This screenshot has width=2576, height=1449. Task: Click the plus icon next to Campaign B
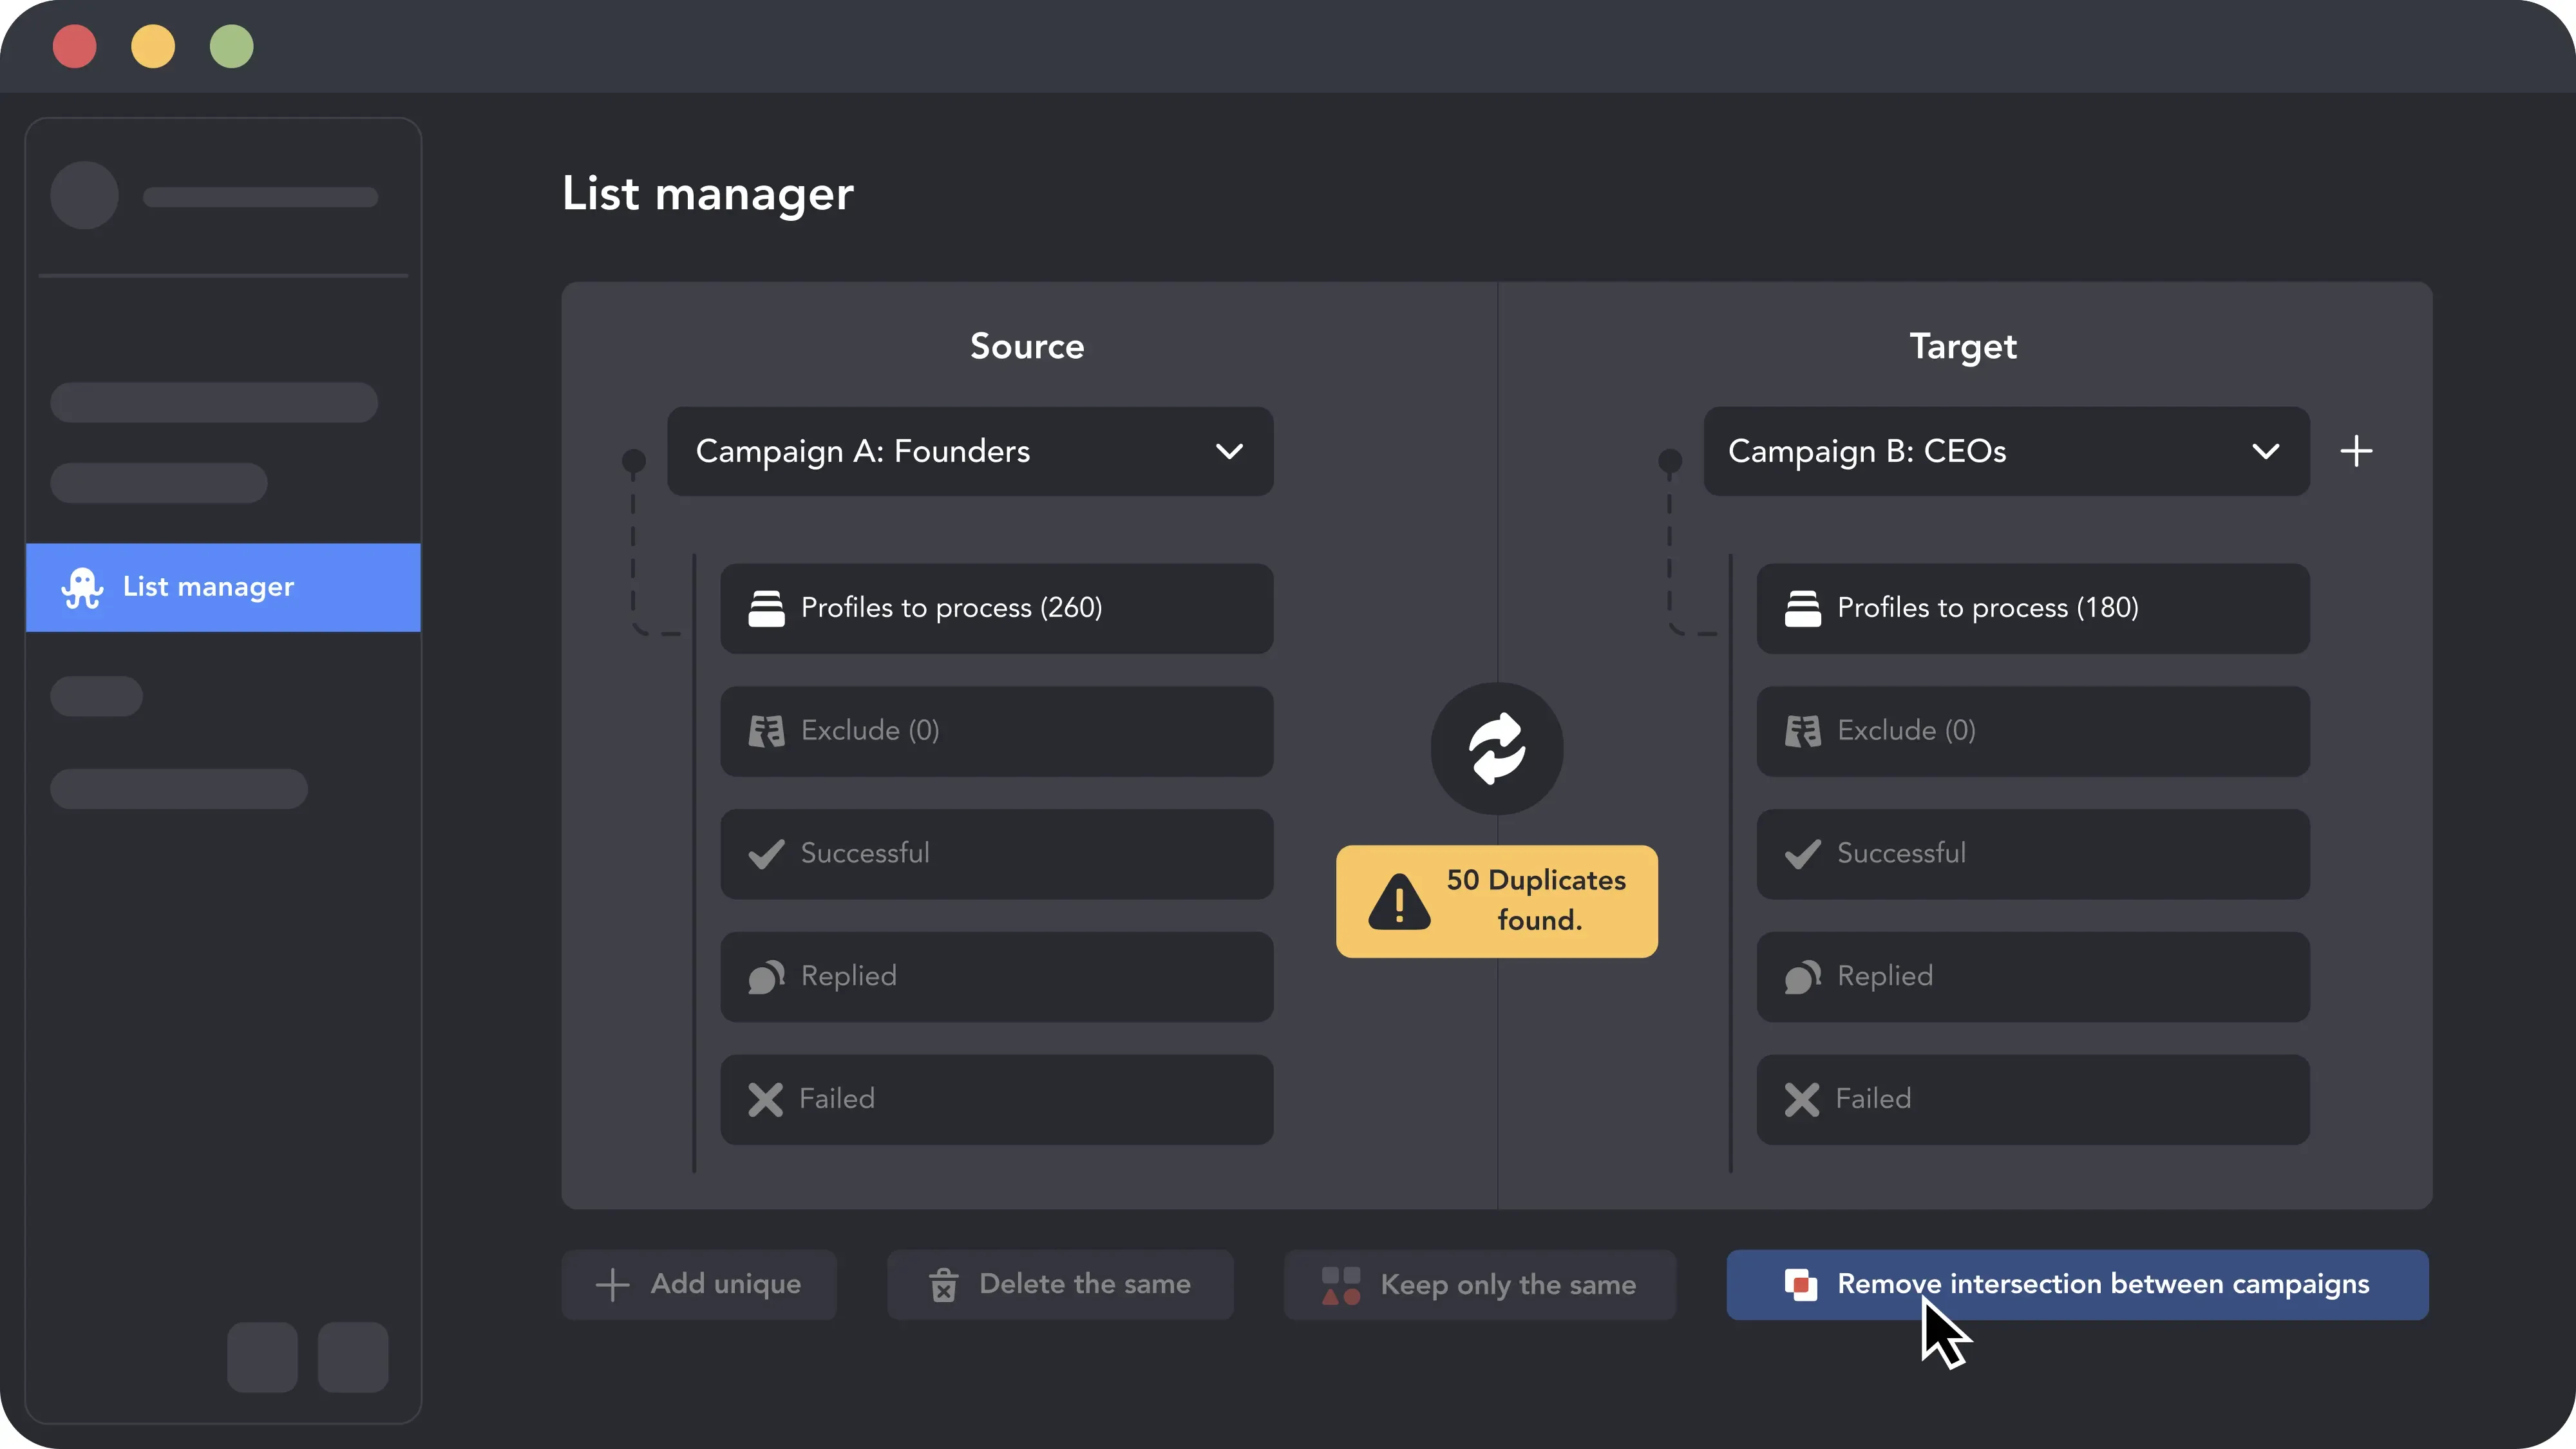tap(2356, 451)
